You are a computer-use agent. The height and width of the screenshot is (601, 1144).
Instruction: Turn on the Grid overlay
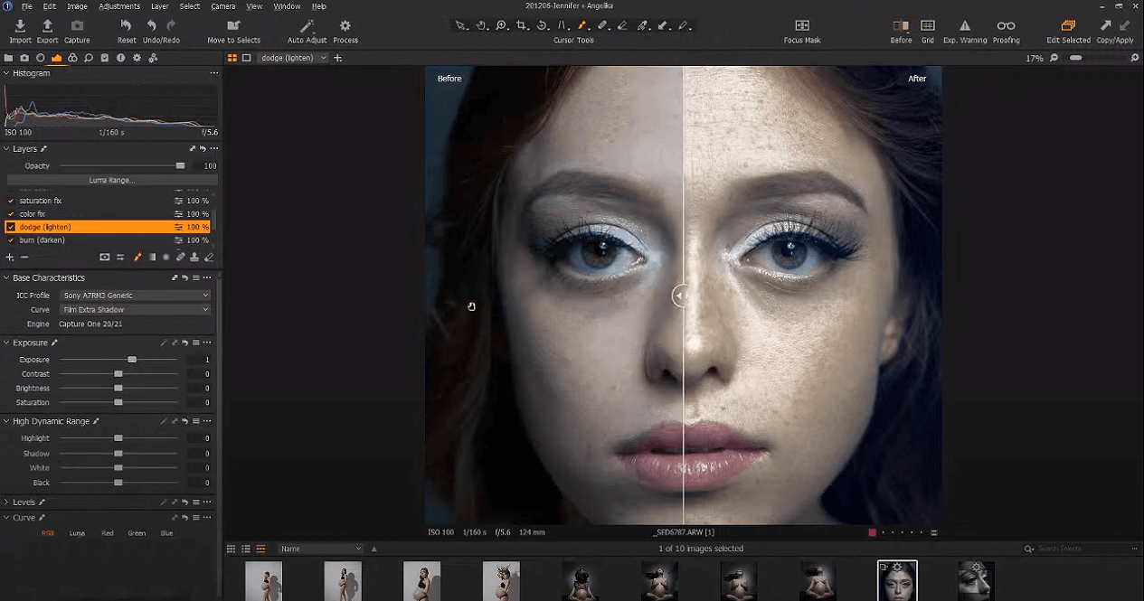pos(927,26)
